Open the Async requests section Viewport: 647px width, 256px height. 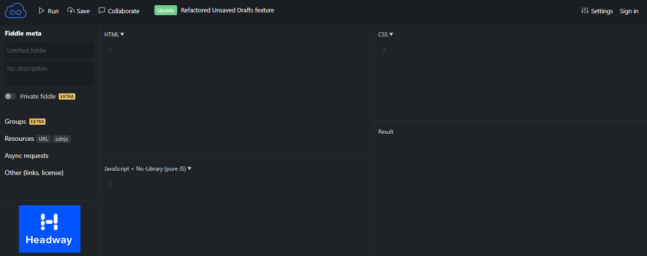pos(27,155)
